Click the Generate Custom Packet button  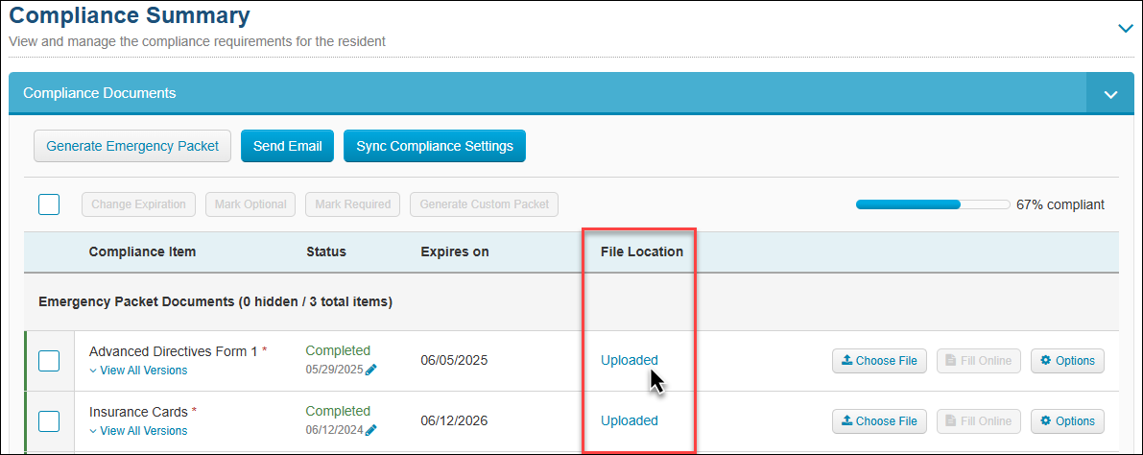484,204
